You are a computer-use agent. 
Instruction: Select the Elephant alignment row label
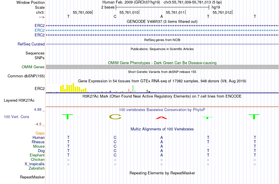click(37, 155)
